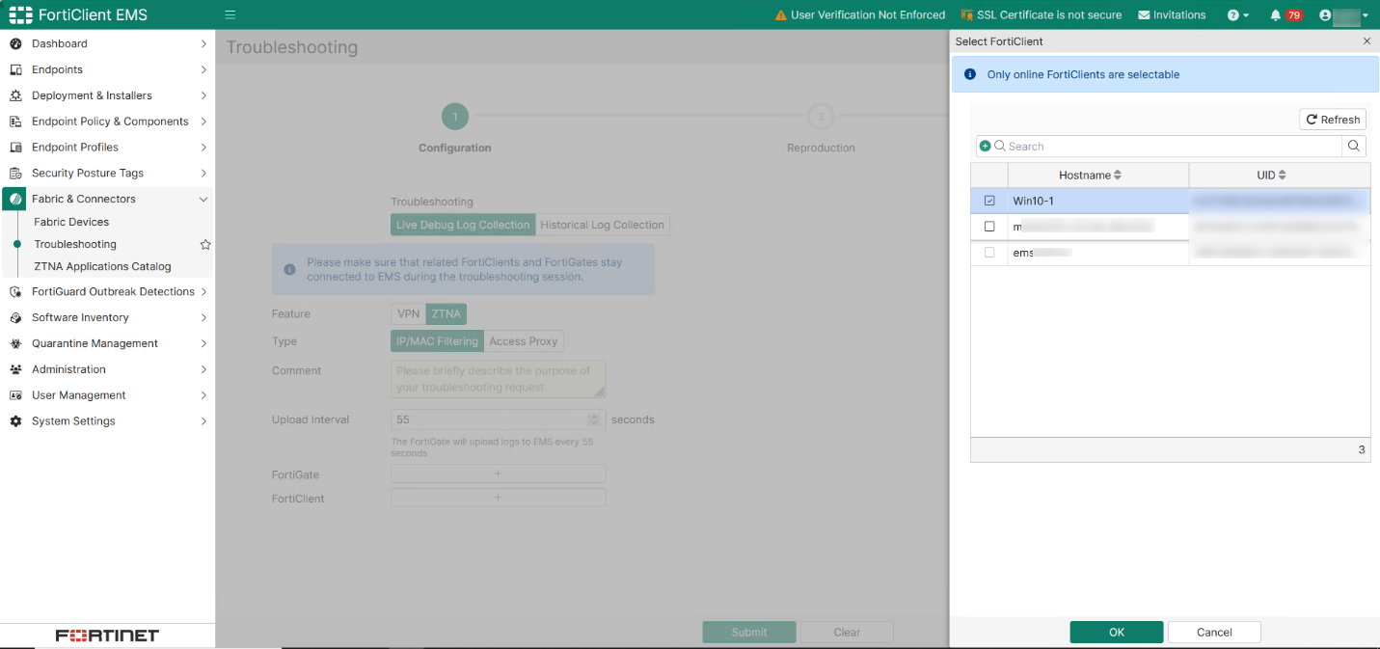Uncheck the Win10-1 row checkbox
1380x649 pixels.
[989, 201]
